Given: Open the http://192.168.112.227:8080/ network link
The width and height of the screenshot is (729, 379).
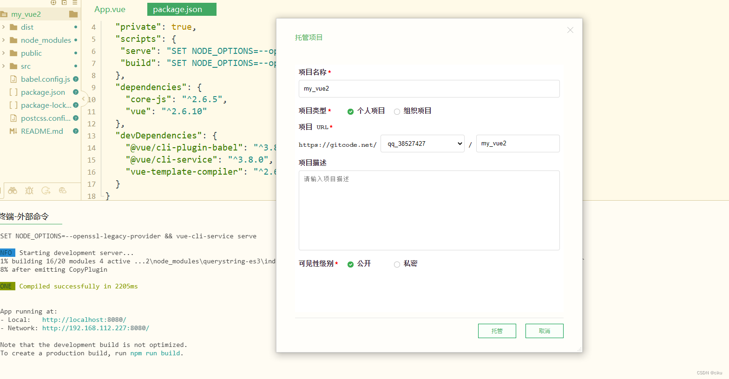Looking at the screenshot, I should [96, 328].
